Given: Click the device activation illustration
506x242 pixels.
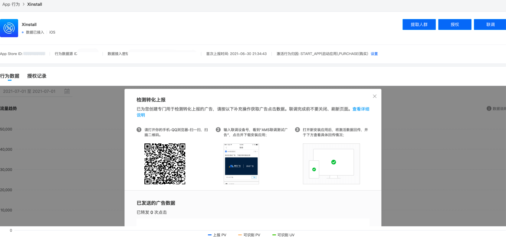Looking at the screenshot, I should [331, 164].
